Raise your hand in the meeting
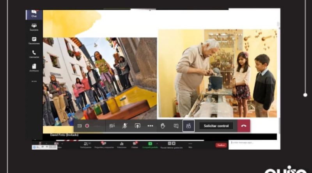Viewport: 312px width, 173px height. coord(163,126)
